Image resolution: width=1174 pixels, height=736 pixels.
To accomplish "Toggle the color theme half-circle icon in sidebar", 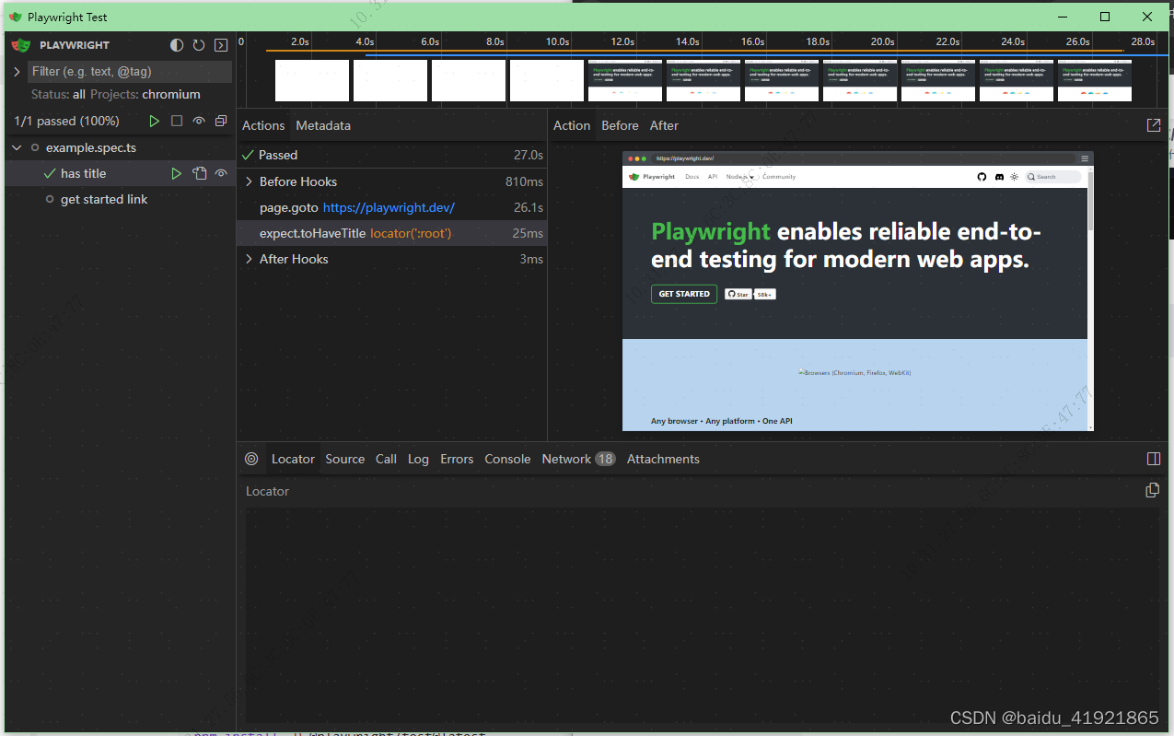I will pos(177,45).
